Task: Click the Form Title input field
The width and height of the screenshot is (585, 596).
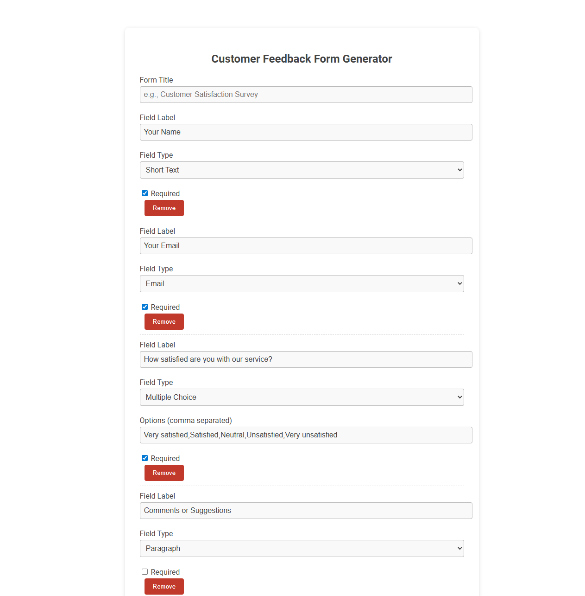Action: pyautogui.click(x=306, y=95)
